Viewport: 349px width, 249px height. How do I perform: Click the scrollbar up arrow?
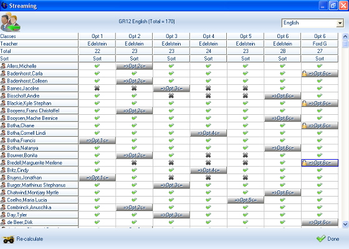[x=345, y=36]
